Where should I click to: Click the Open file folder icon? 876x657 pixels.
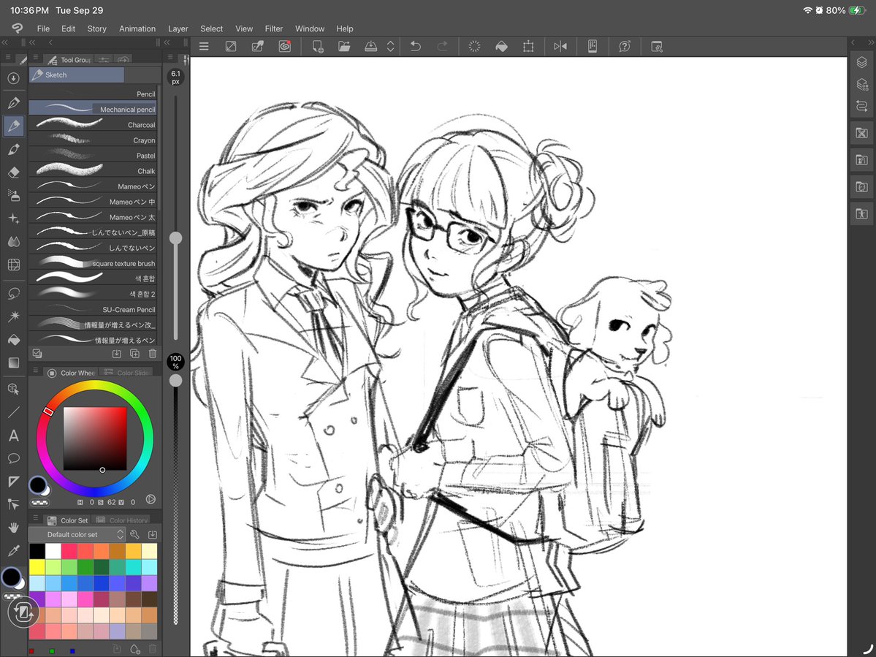pyautogui.click(x=344, y=47)
